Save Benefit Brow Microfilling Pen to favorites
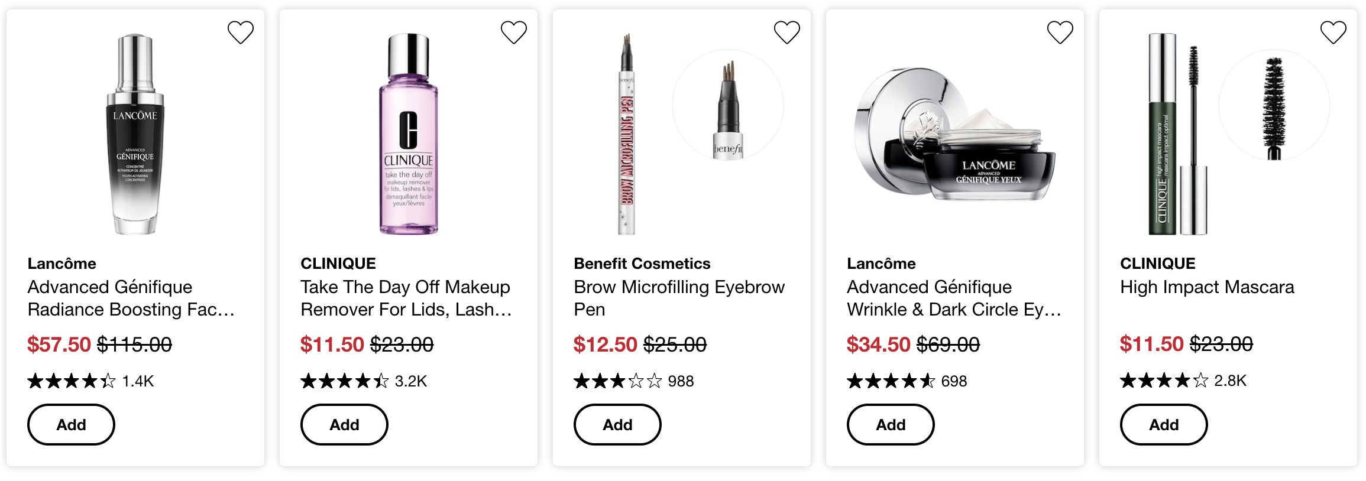The image size is (1366, 481). [x=786, y=32]
